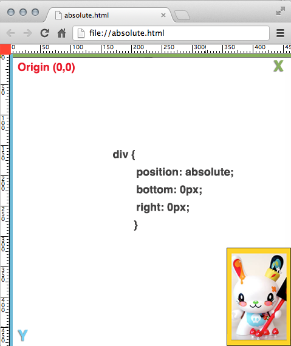This screenshot has width=291, height=346.
Task: Toggle fullscreen with the expand arrows icon
Action: [x=281, y=11]
